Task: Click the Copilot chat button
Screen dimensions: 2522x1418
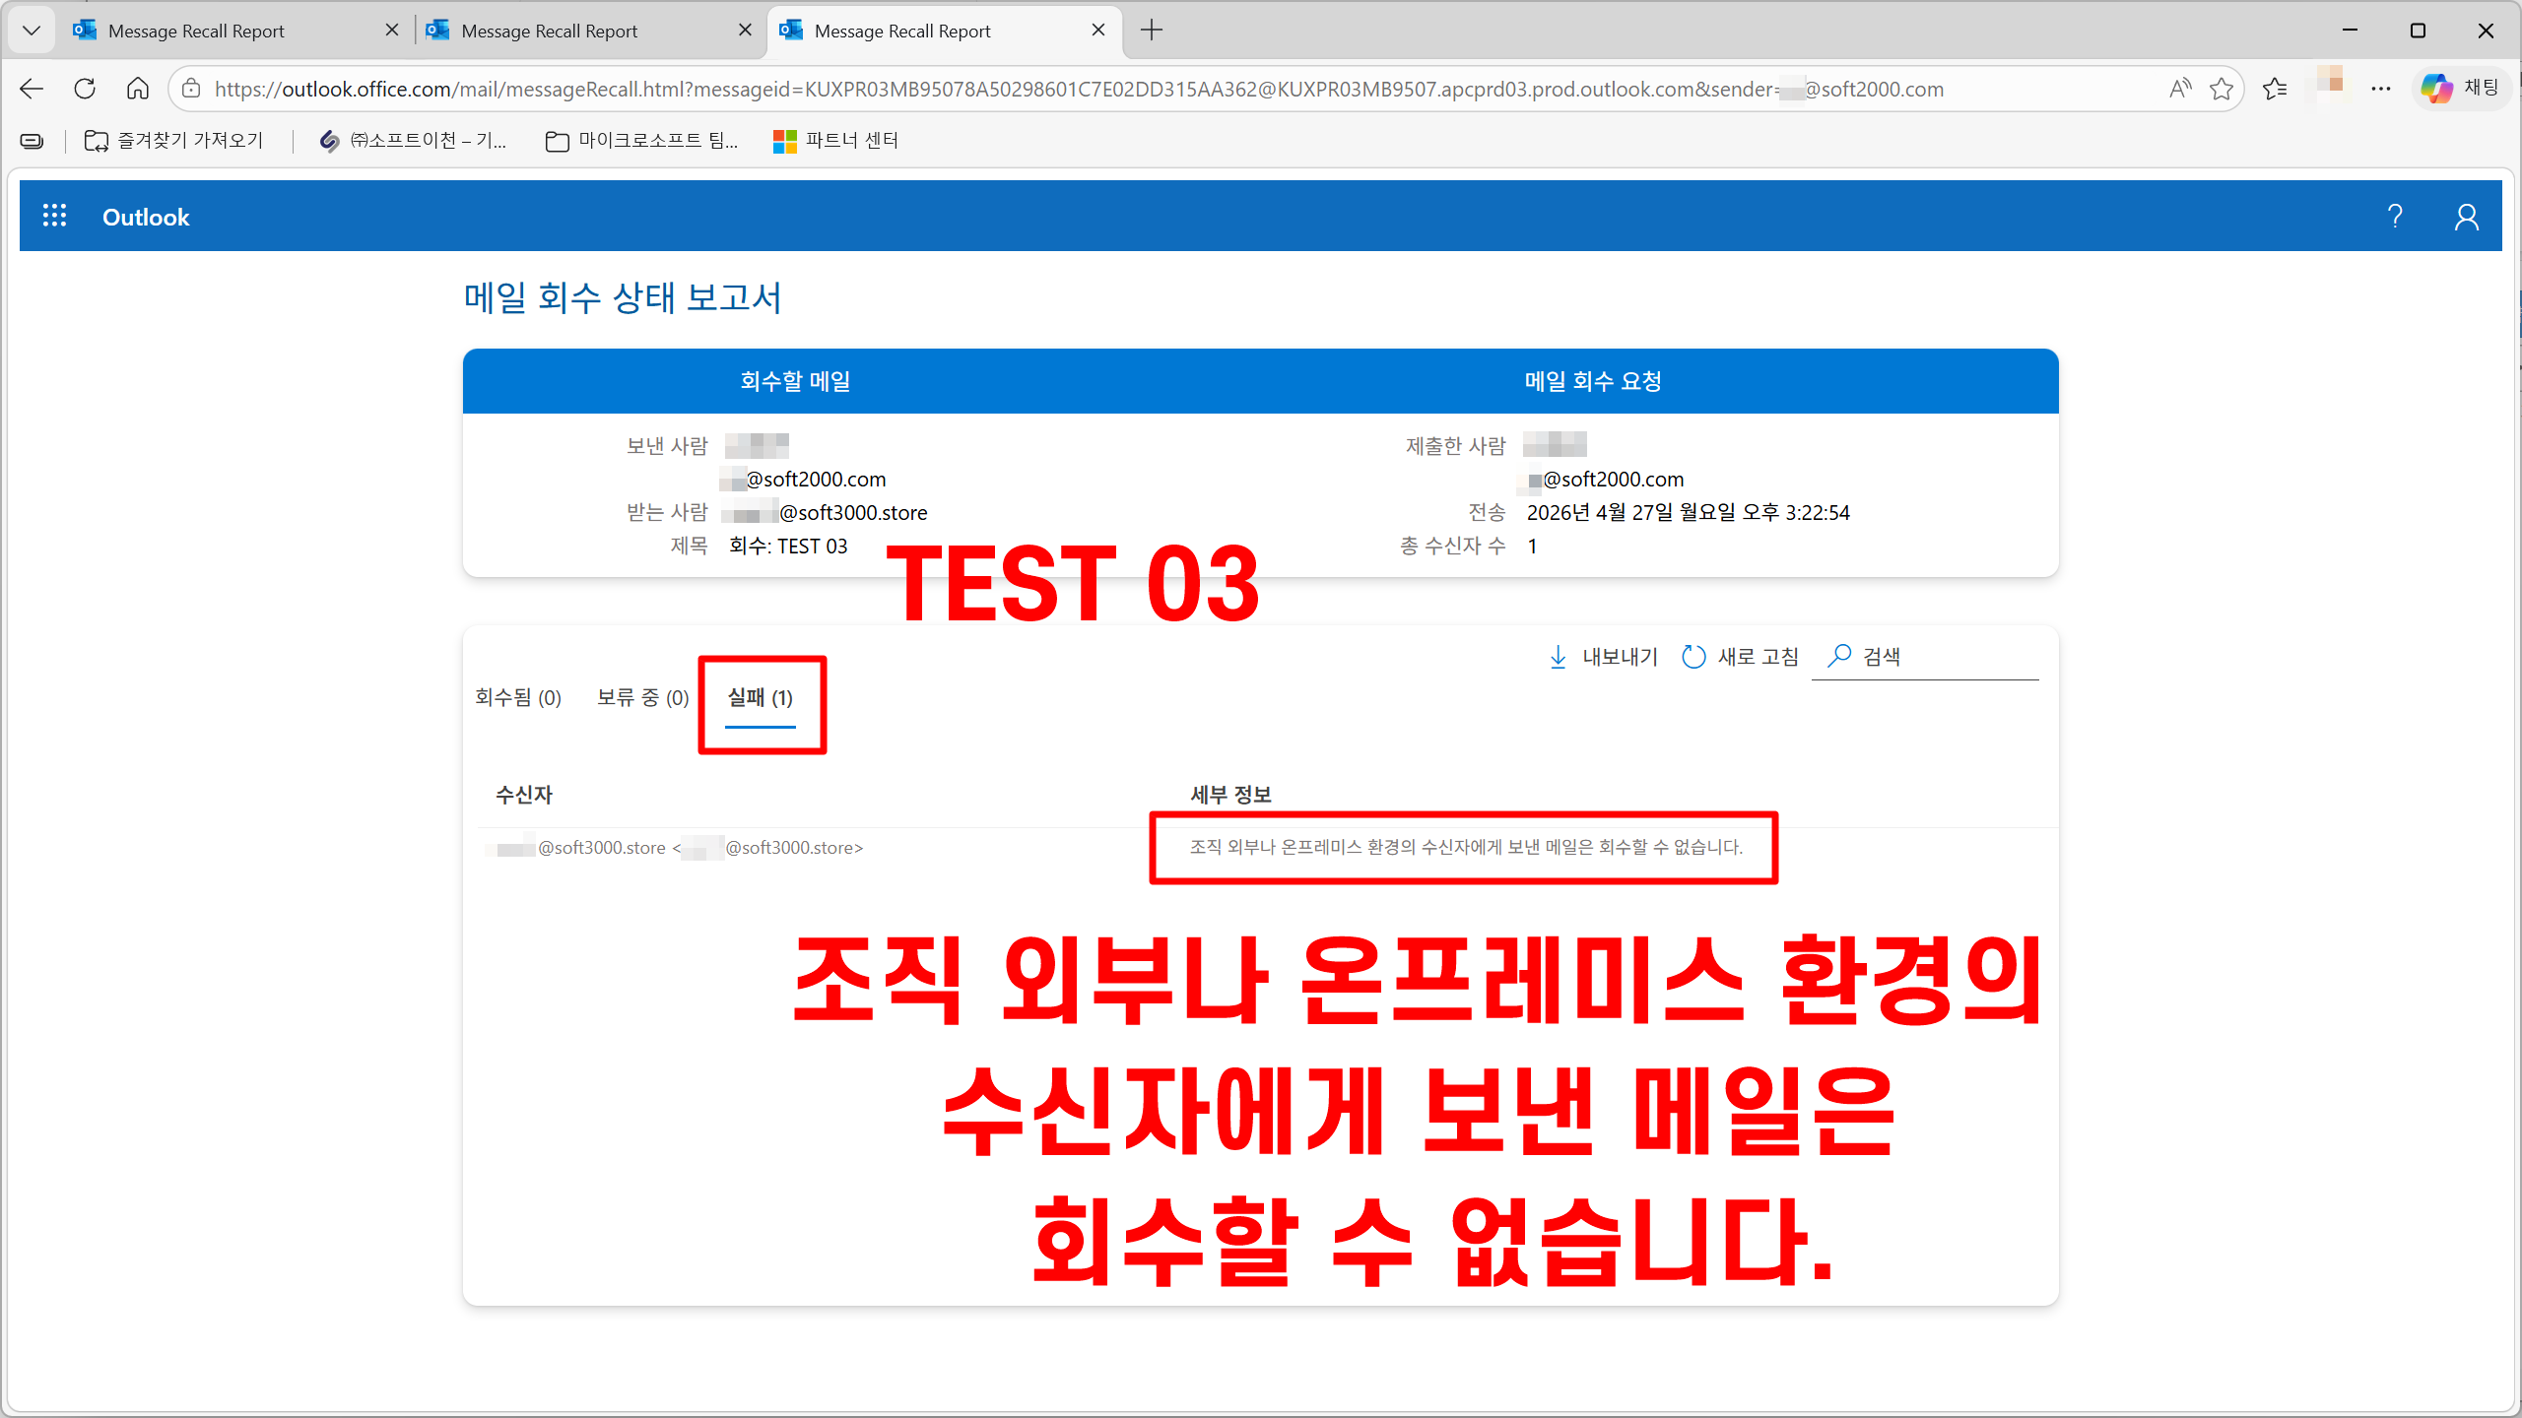Action: (2460, 89)
